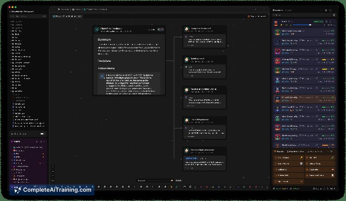Image resolution: width=346 pixels, height=201 pixels.
Task: Click the orange status indicator above the canvas
Action: [256, 16]
